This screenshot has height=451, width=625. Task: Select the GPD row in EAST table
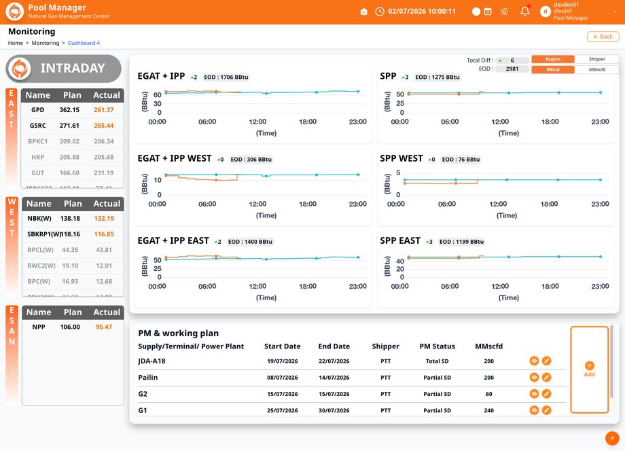(73, 110)
